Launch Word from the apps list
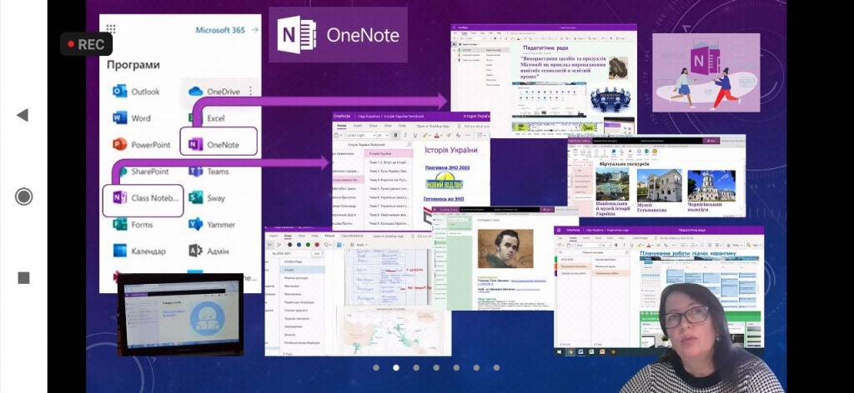The height and width of the screenshot is (393, 854). click(x=131, y=118)
